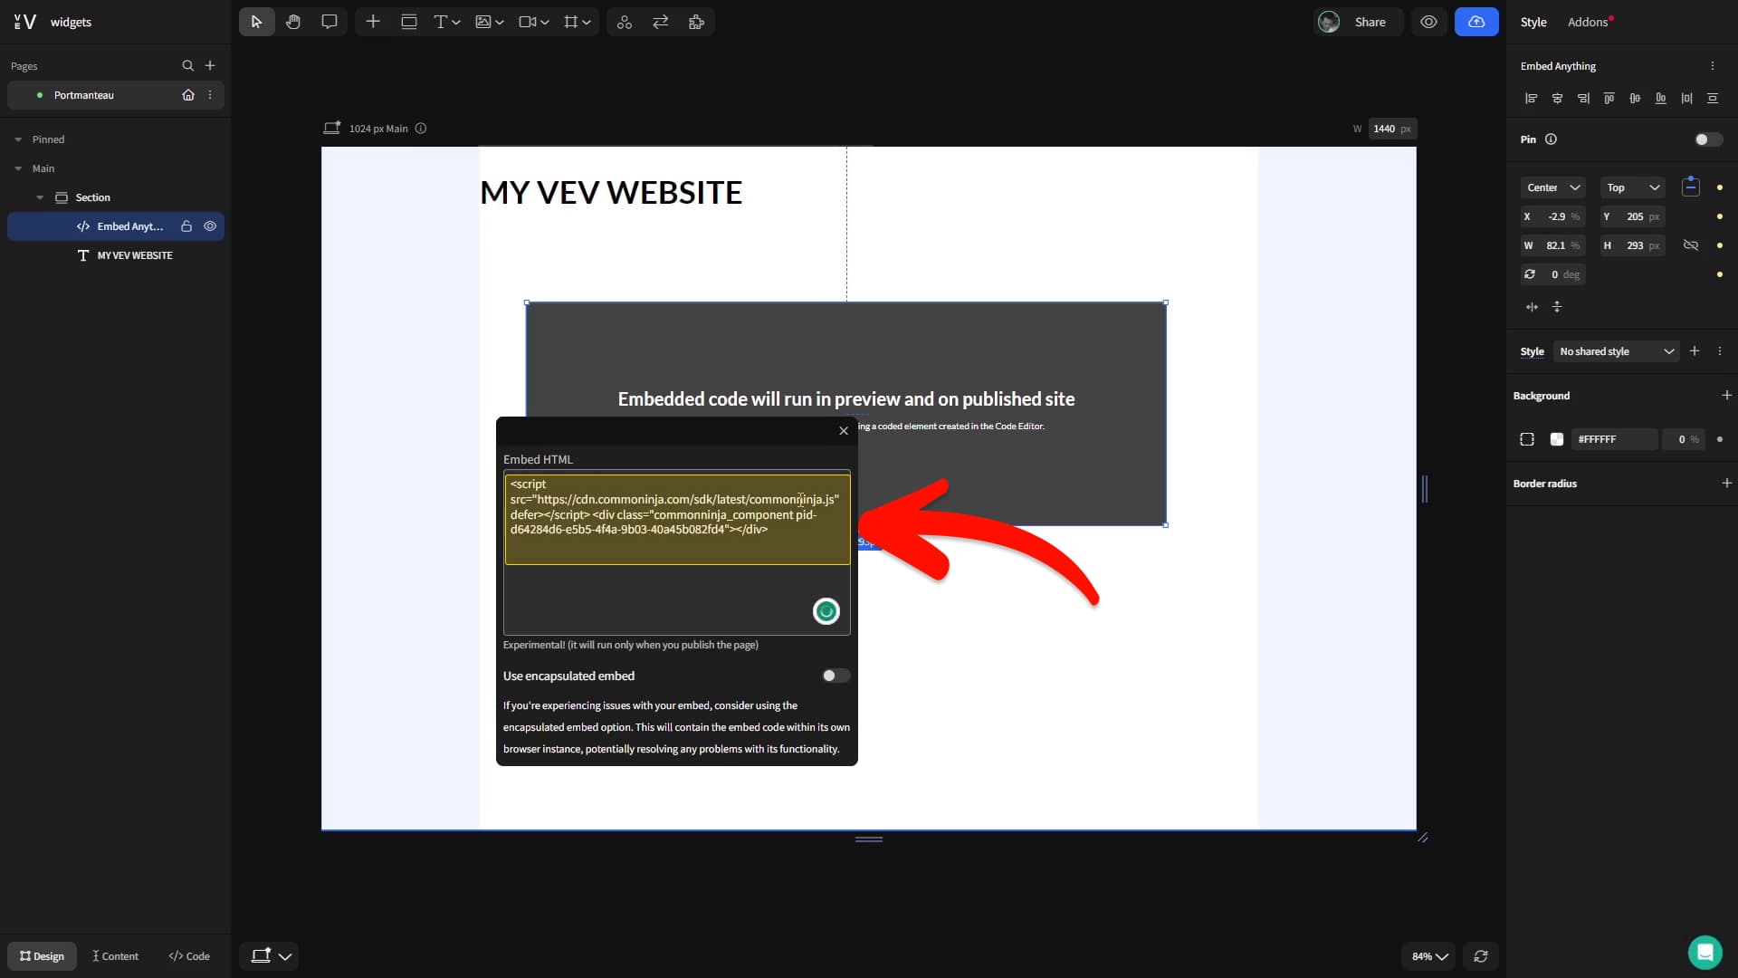Image resolution: width=1738 pixels, height=978 pixels.
Task: Open the 84% zoom dropdown
Action: tap(1429, 956)
